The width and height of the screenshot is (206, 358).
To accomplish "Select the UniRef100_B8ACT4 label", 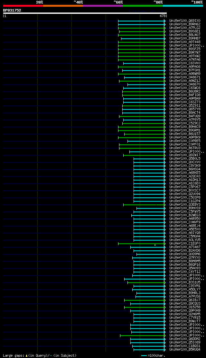I will (185, 113).
